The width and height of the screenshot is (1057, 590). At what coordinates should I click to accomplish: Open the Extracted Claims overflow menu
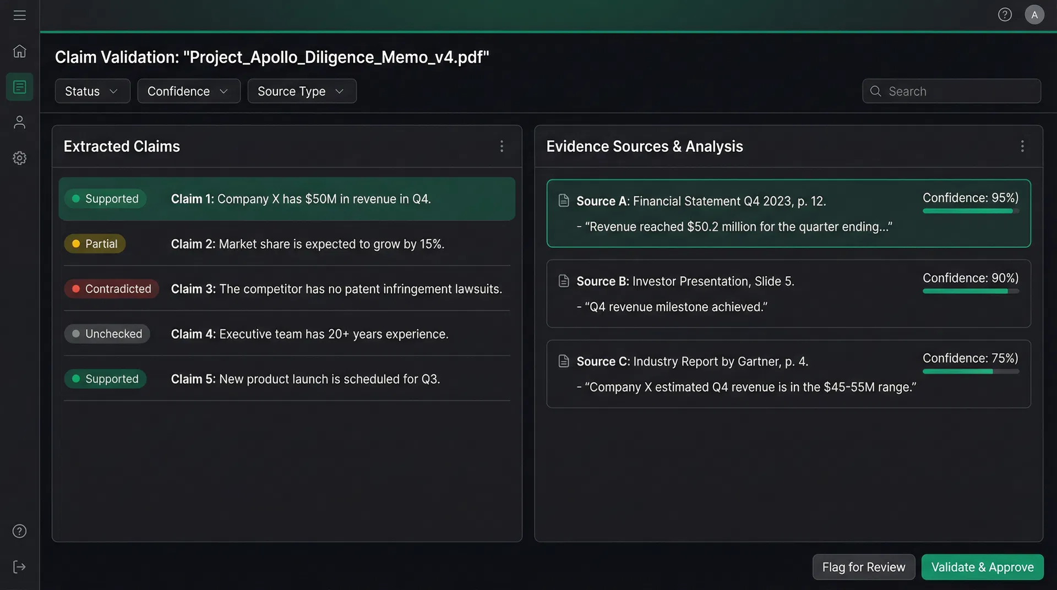(x=502, y=146)
